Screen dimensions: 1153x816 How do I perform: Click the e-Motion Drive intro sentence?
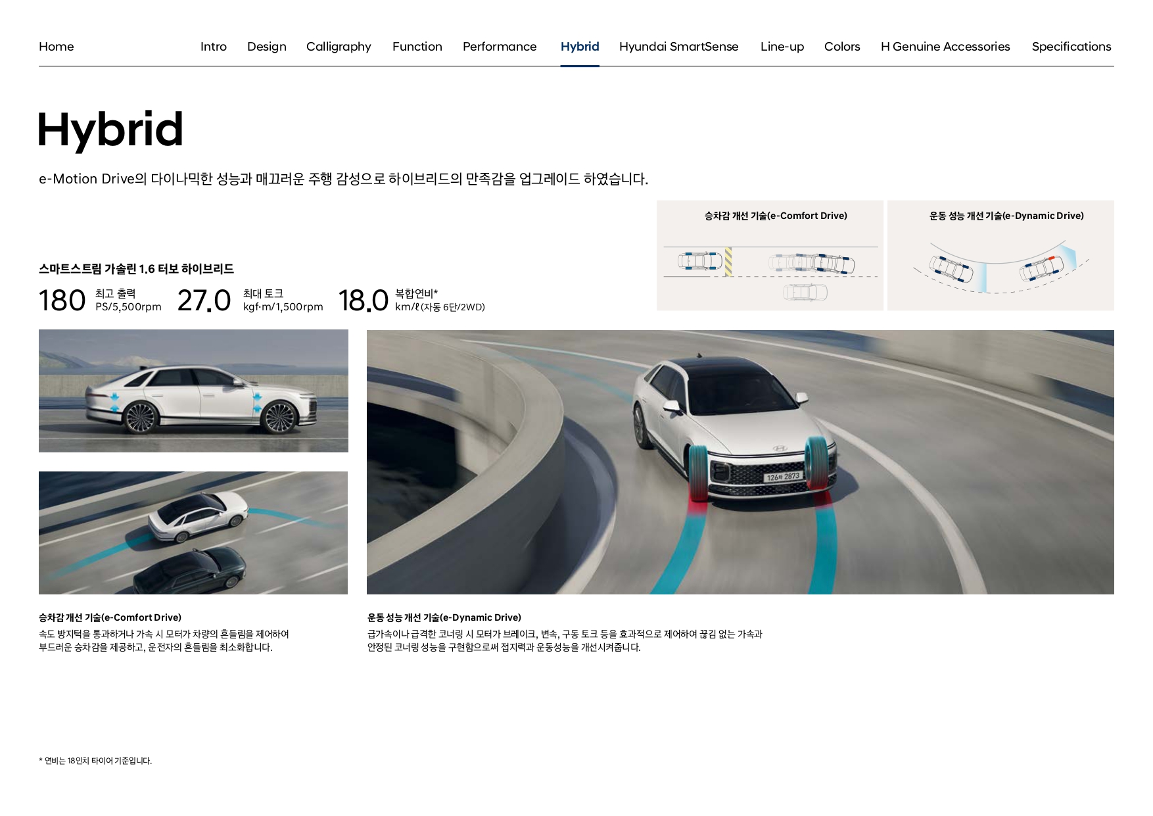343,179
